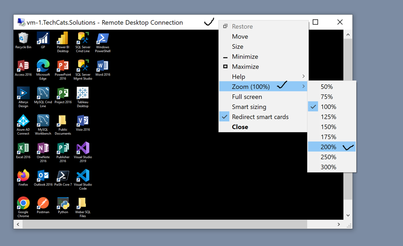Open the Python desktop icon

click(x=63, y=206)
